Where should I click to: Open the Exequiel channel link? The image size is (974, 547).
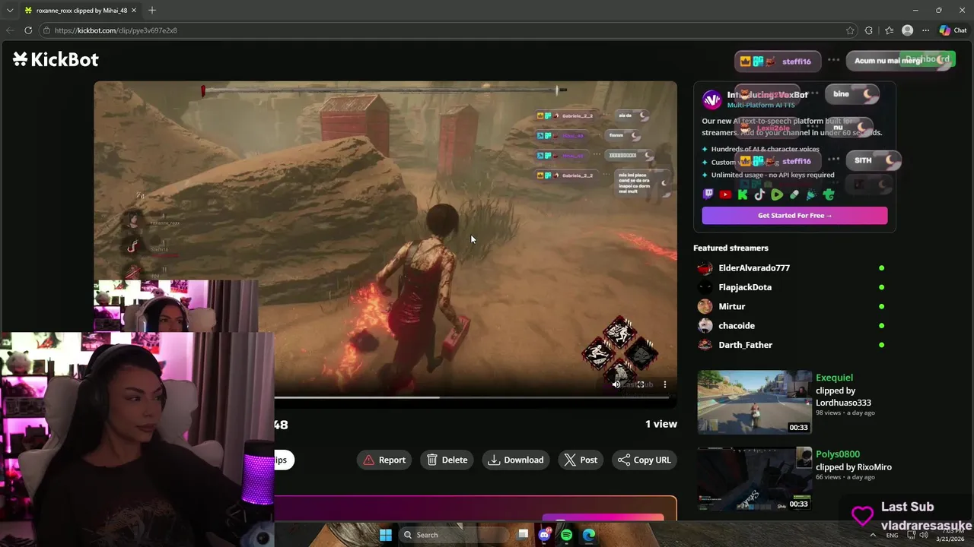click(x=834, y=378)
